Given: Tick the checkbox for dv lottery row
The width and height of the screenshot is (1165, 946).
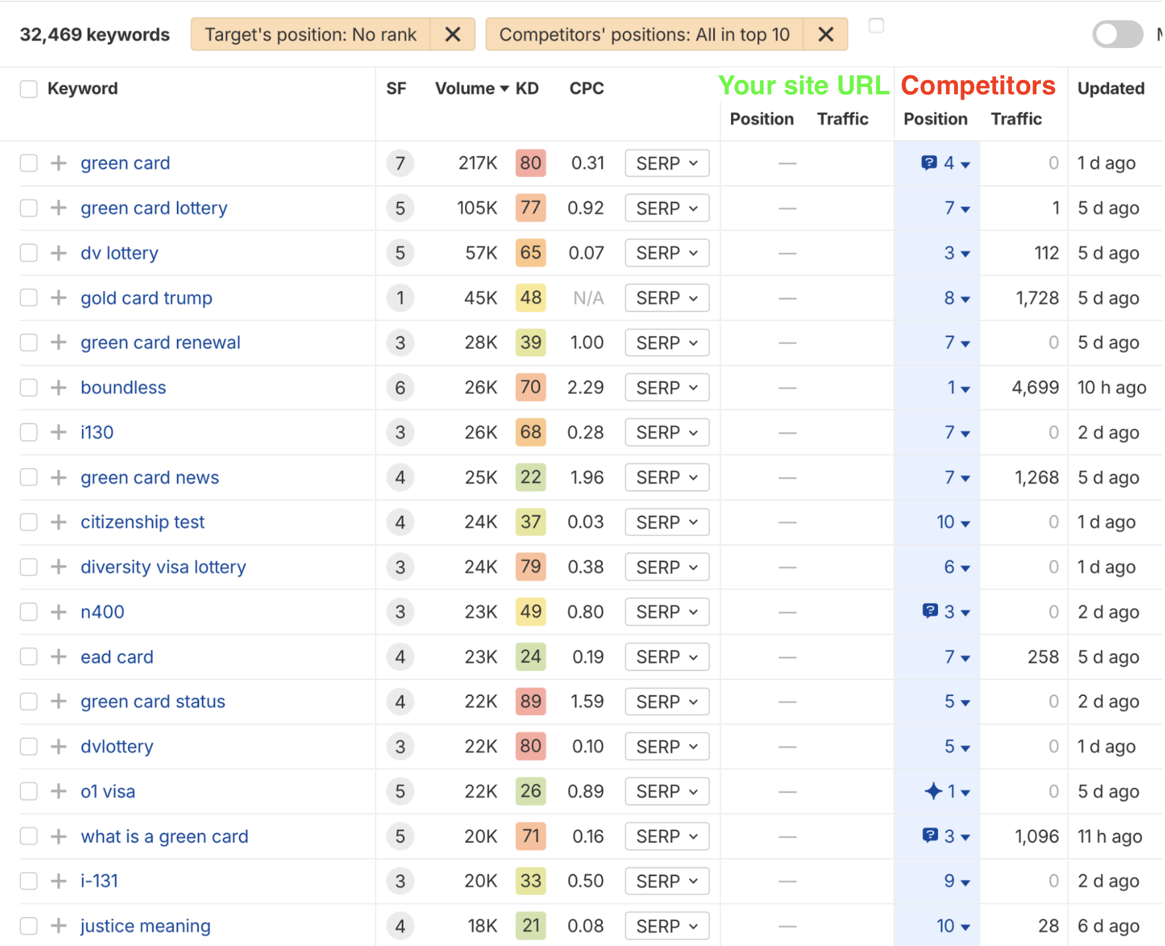Looking at the screenshot, I should click(28, 253).
